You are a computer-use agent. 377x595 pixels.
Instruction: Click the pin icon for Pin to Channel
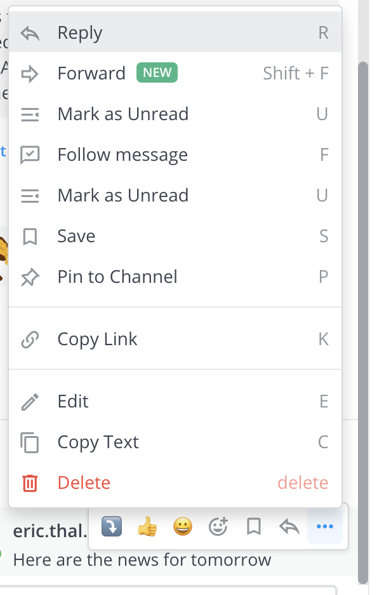click(x=30, y=277)
